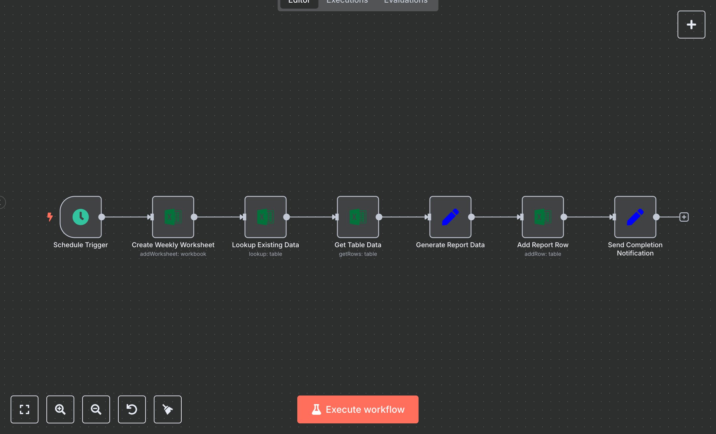
Task: Select the Generate Report Data code node
Action: 450,217
